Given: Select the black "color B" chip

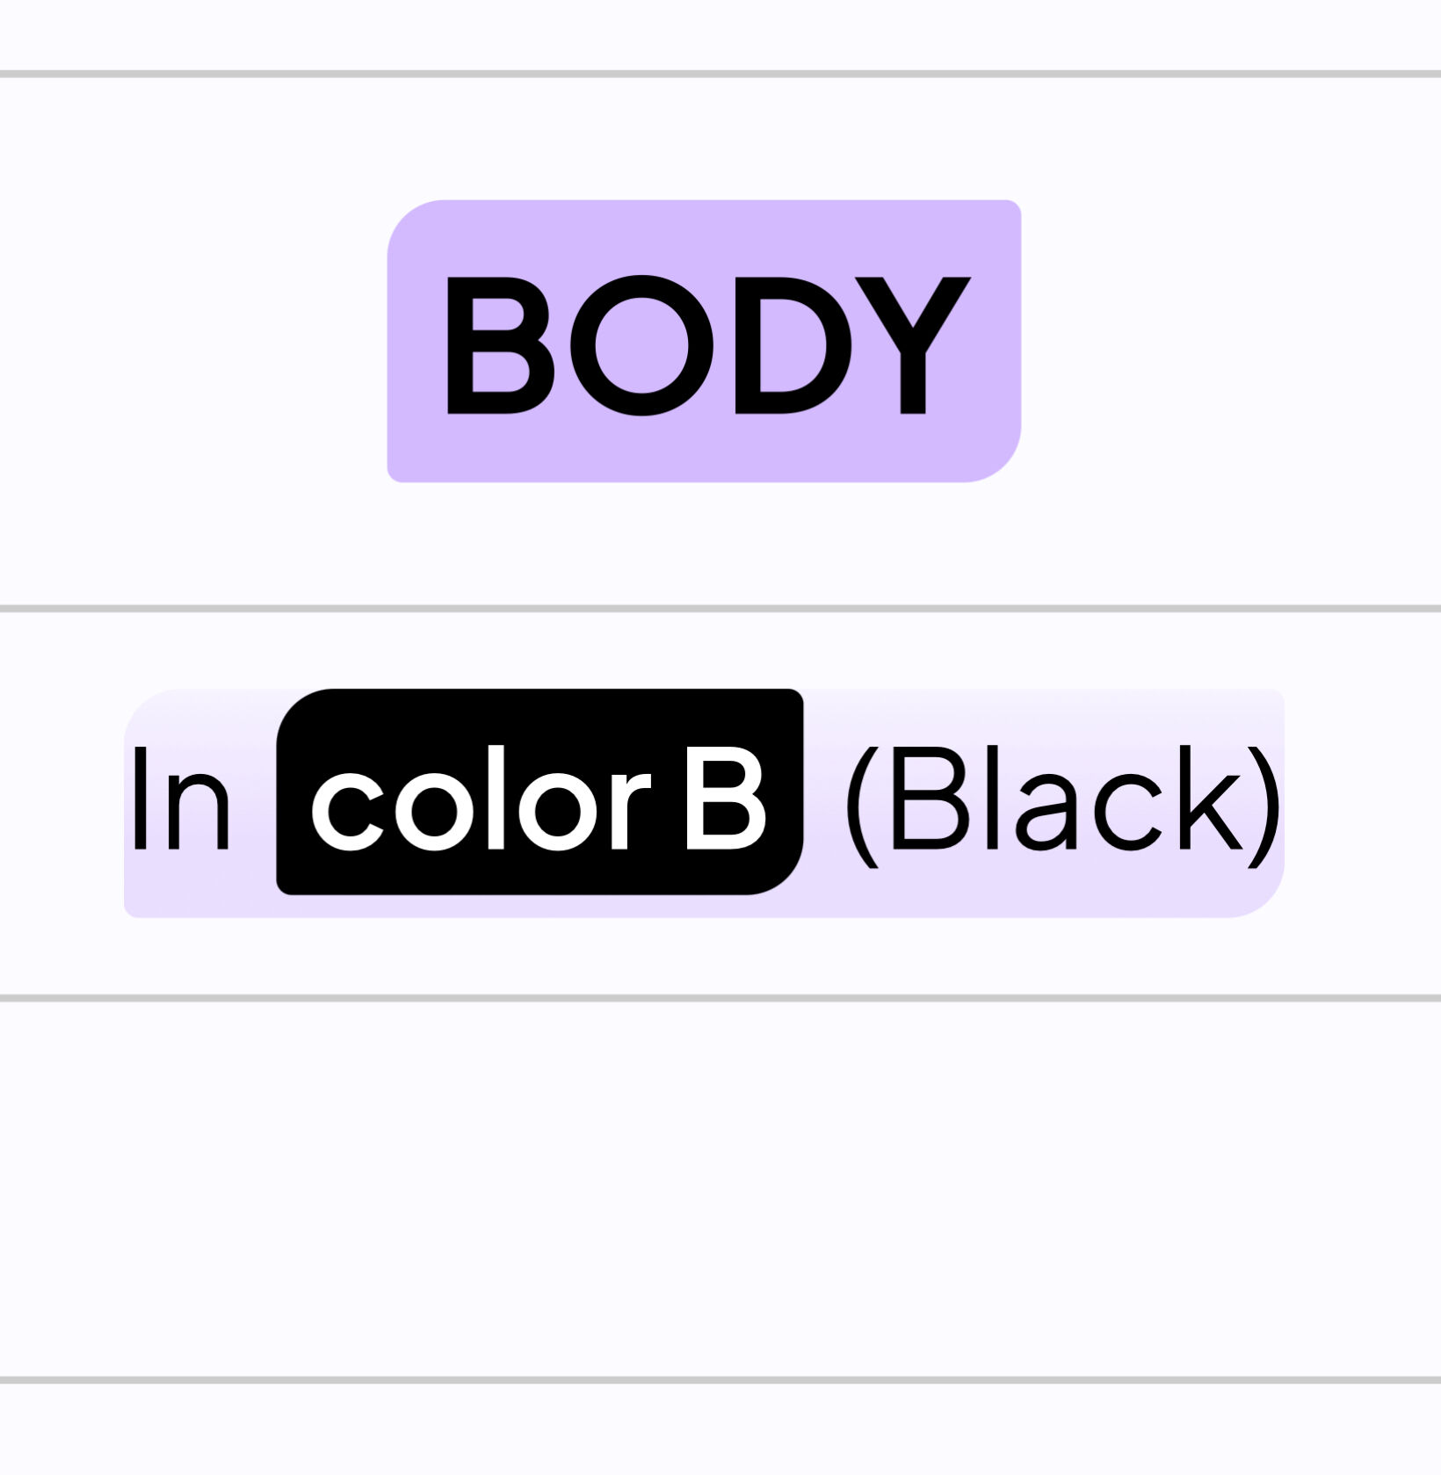Looking at the screenshot, I should point(539,792).
